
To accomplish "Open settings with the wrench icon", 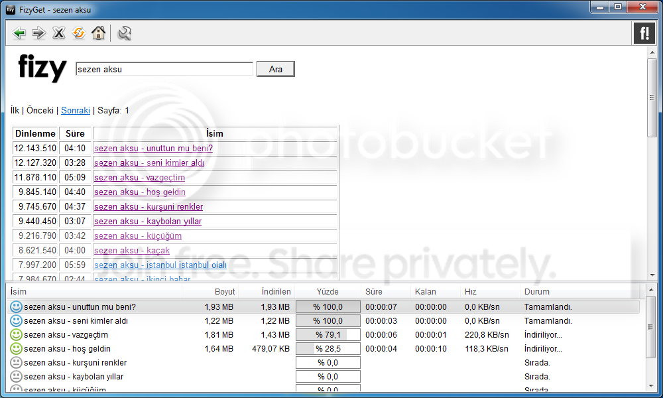I will click(124, 33).
